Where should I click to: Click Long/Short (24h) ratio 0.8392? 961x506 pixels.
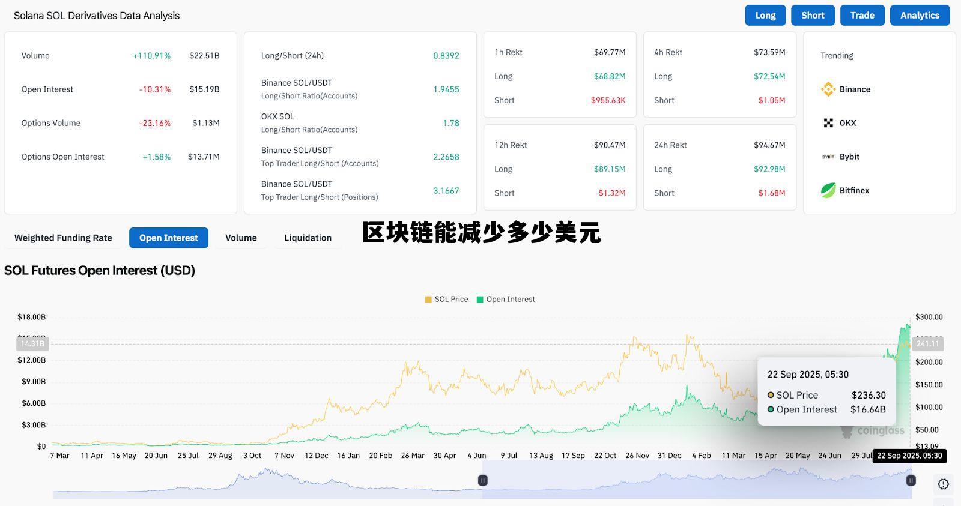coord(446,56)
